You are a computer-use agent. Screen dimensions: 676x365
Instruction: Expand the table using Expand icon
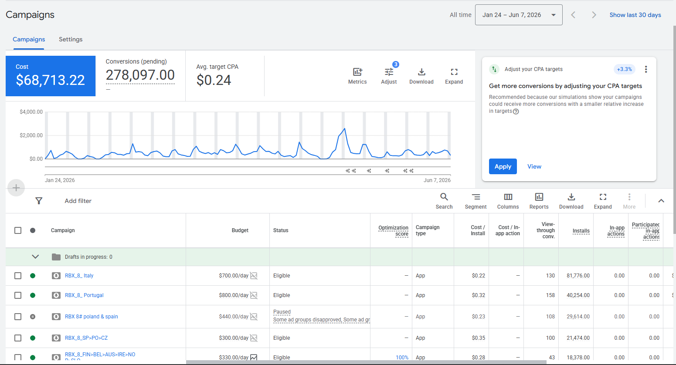[603, 197]
